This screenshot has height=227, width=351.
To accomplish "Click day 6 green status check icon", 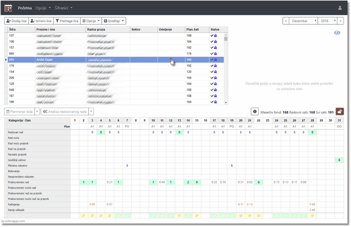I will pyautogui.click(x=118, y=215).
